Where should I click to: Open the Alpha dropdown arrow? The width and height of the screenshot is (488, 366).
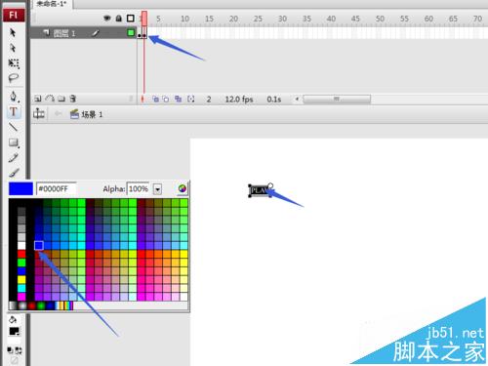click(157, 189)
